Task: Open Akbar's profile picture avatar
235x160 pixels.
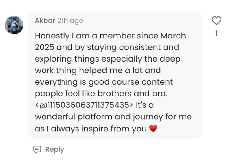Action: (14, 25)
